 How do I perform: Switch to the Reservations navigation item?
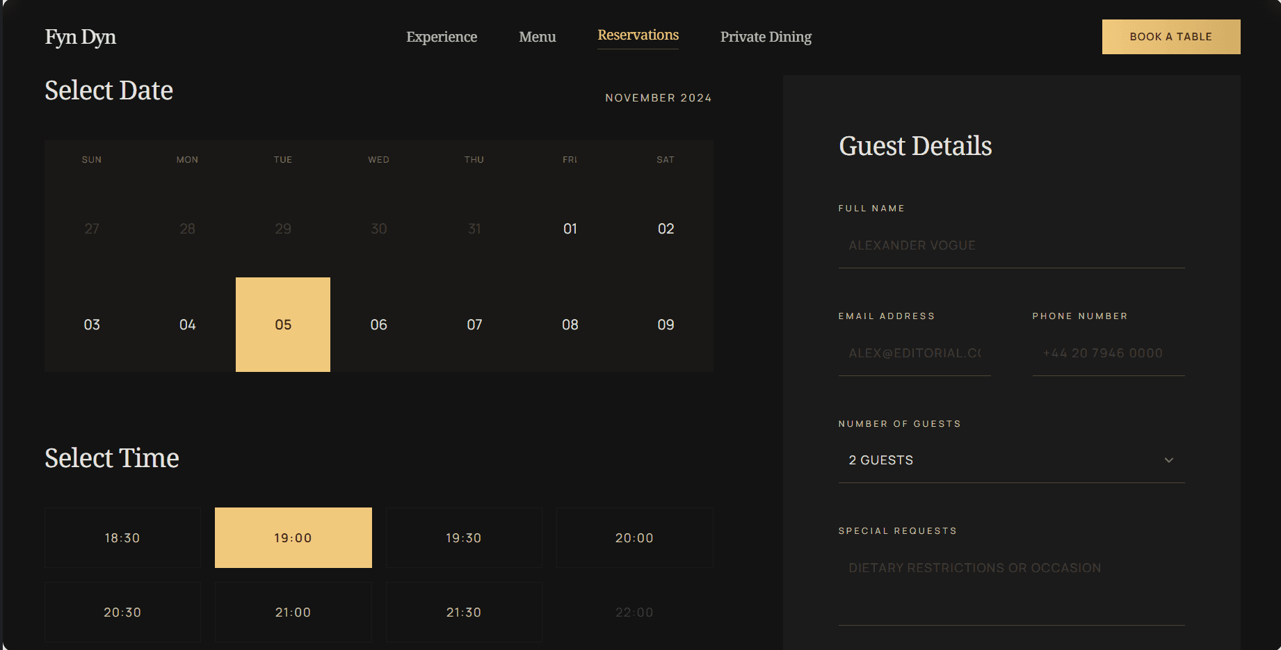coord(637,35)
